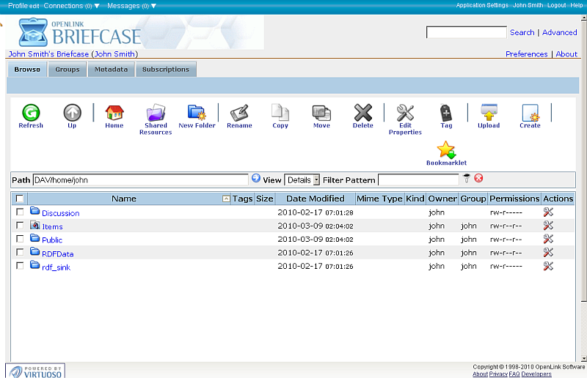Click the Name column sort arrow
Image resolution: width=587 pixels, height=378 pixels.
point(226,199)
